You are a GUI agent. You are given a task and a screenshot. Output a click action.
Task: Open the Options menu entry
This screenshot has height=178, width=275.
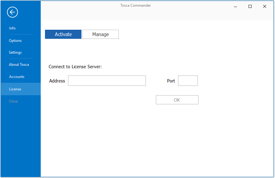click(15, 41)
